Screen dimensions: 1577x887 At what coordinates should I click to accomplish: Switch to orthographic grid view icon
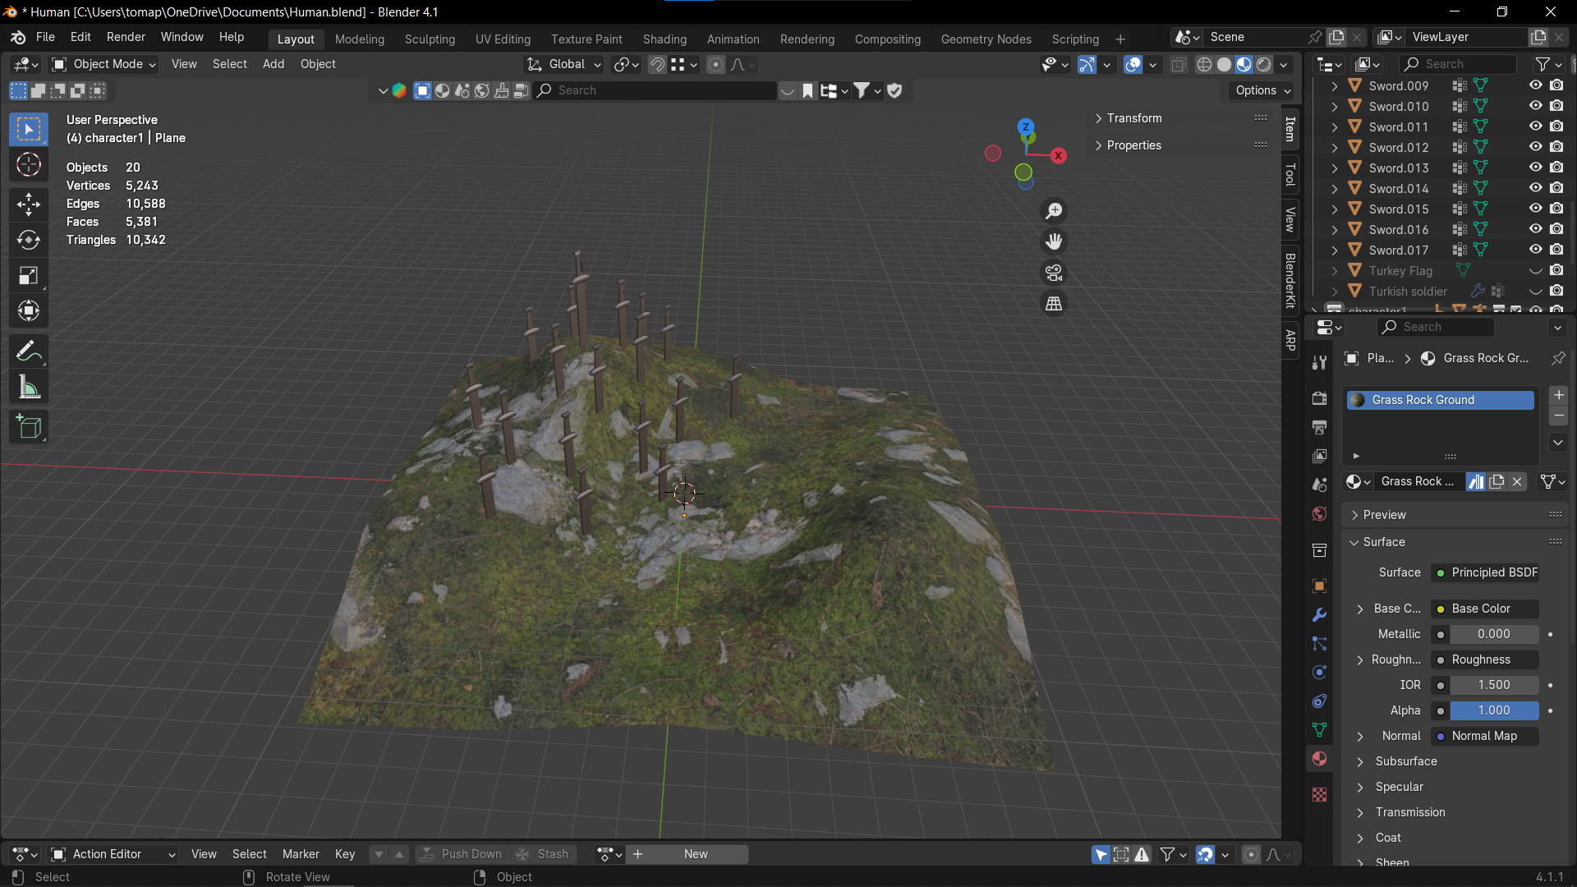[1054, 304]
